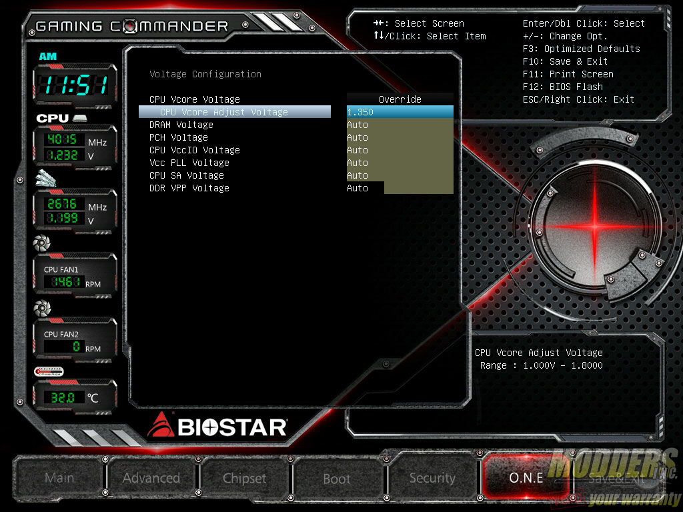Open the Override option for CPU Vcore Voltage
683x512 pixels.
400,99
